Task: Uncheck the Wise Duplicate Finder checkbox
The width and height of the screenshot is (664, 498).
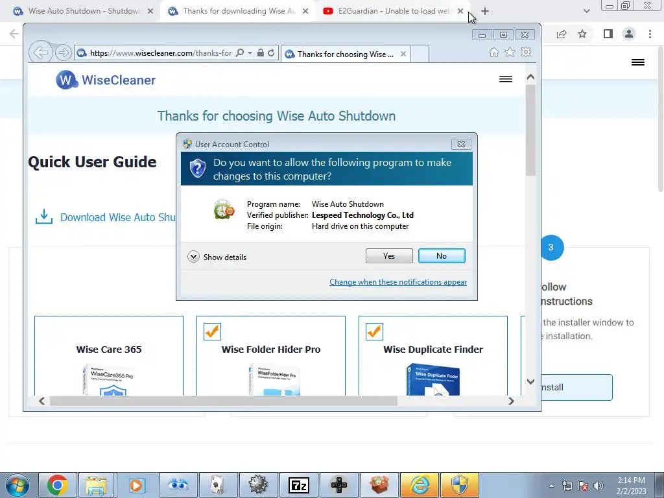Action: 374,331
